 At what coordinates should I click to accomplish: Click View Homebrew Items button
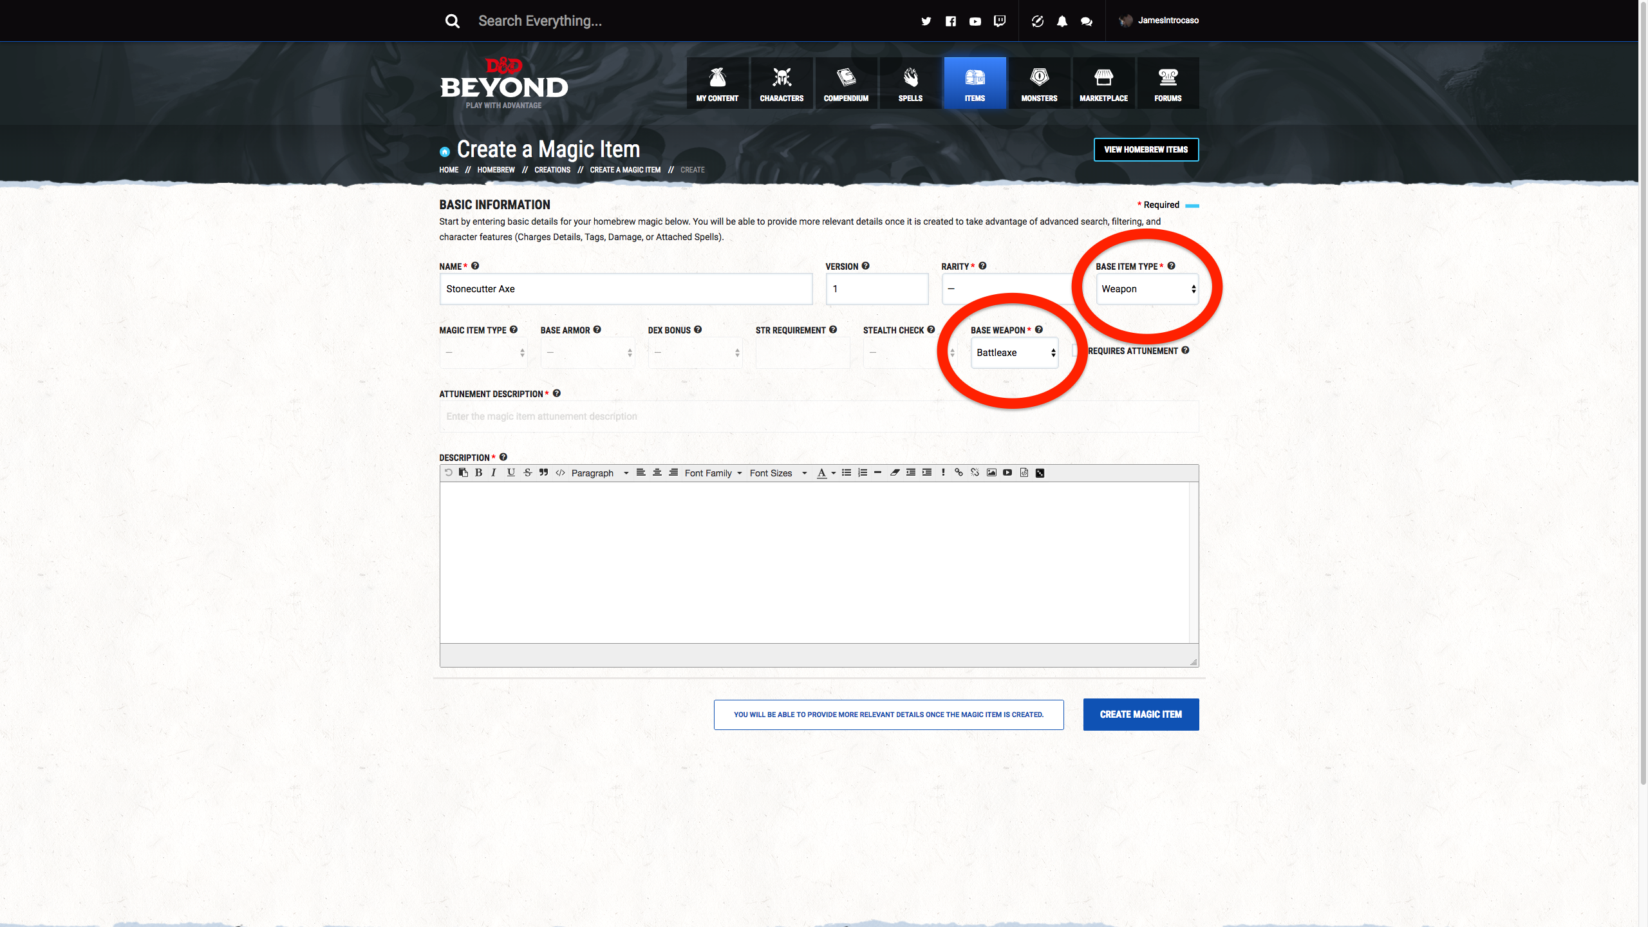point(1146,149)
